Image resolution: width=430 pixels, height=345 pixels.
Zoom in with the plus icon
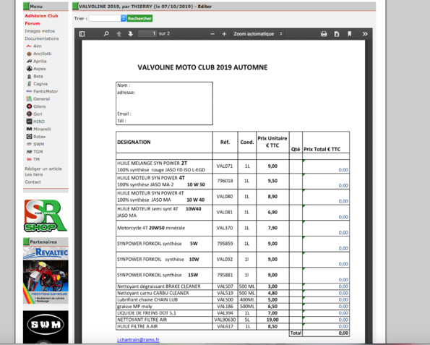pos(224,34)
